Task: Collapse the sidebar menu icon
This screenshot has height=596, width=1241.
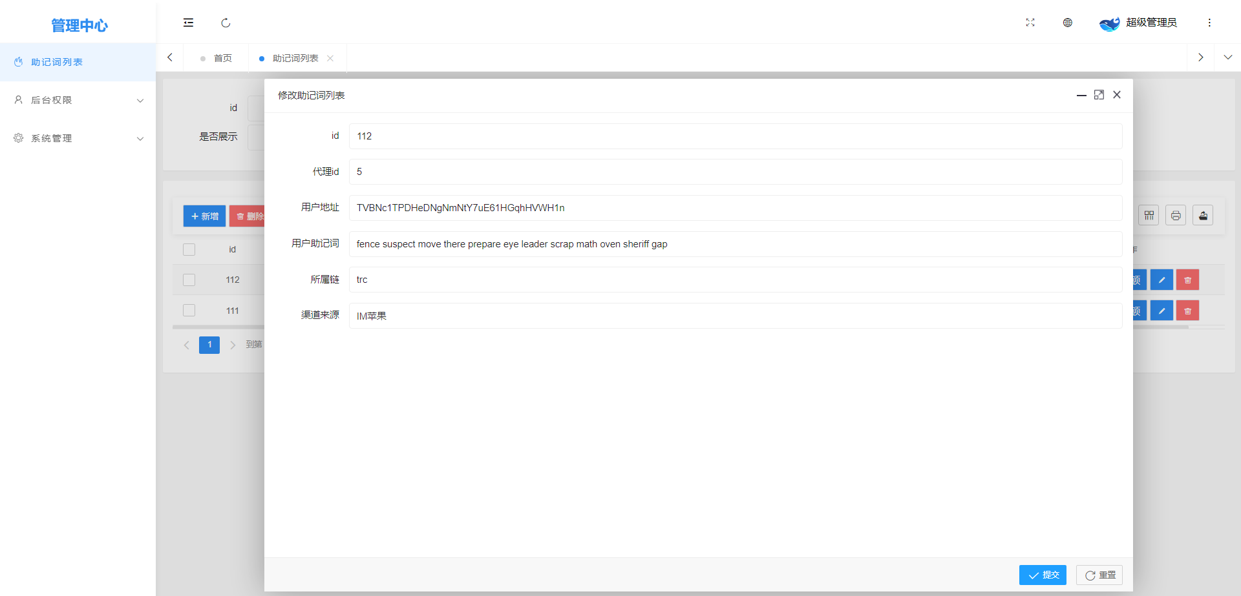Action: point(188,23)
